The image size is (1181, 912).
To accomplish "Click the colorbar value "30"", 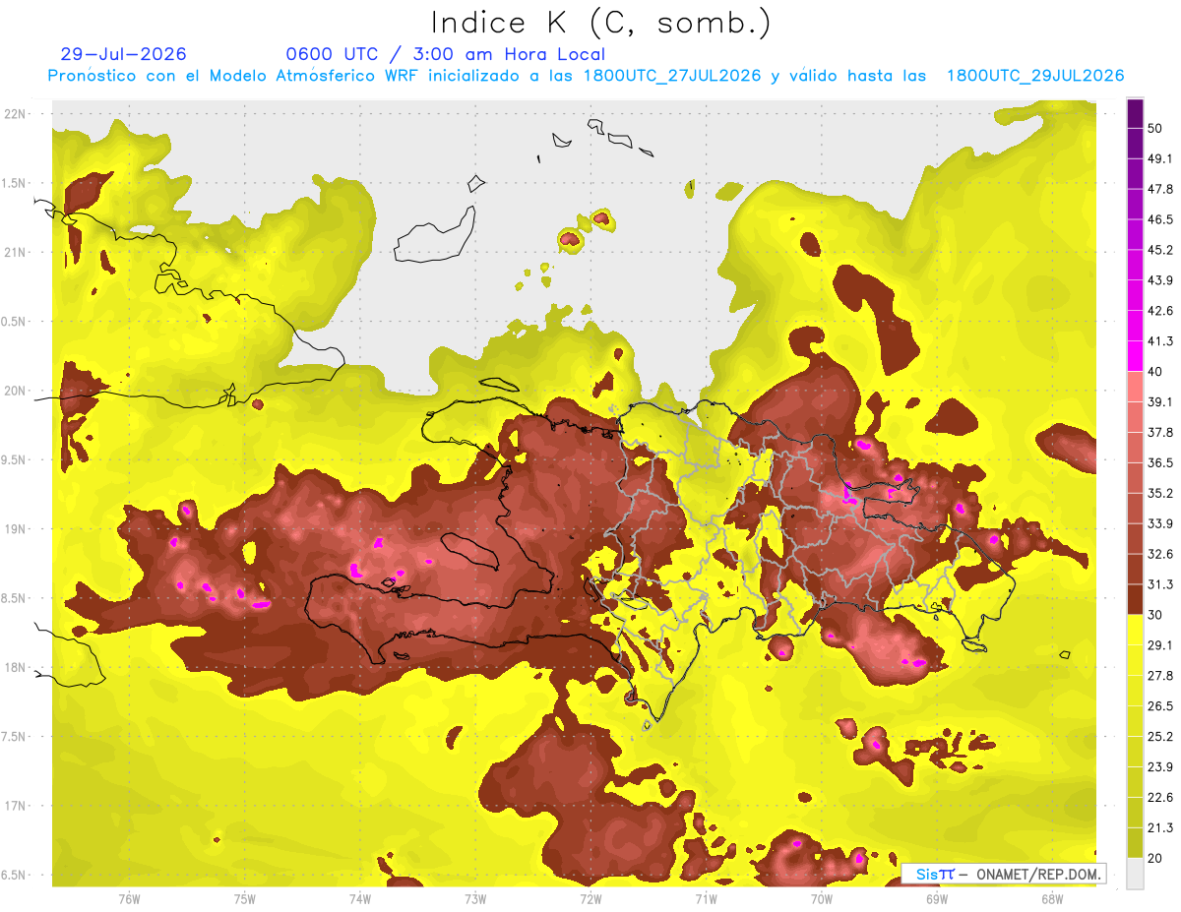I will [1155, 614].
